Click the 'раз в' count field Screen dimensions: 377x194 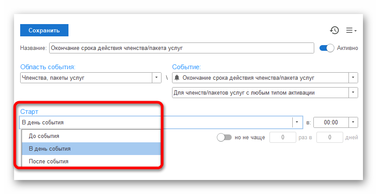pos(283,138)
